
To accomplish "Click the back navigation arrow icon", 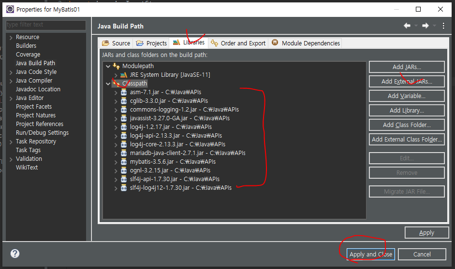I will point(407,26).
